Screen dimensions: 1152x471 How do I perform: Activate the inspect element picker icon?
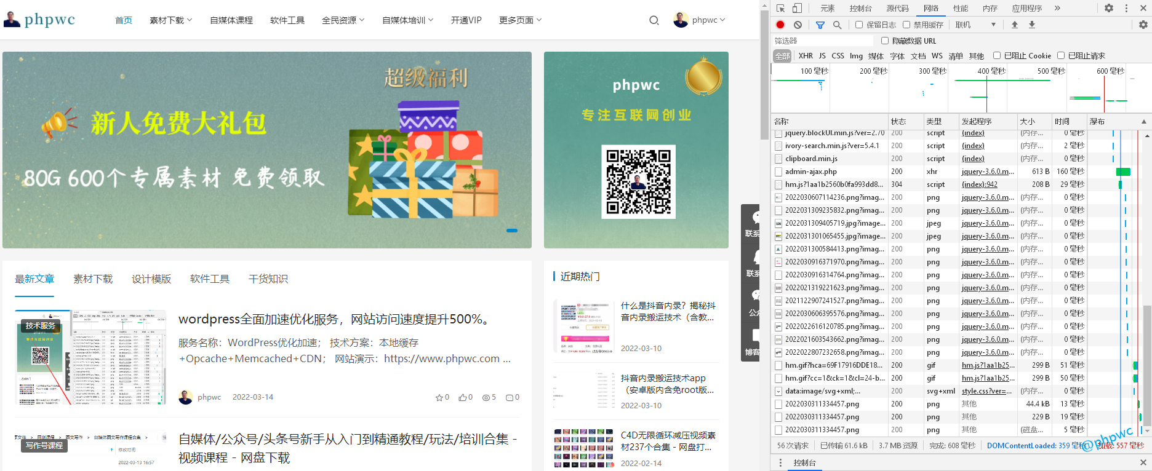pyautogui.click(x=780, y=8)
